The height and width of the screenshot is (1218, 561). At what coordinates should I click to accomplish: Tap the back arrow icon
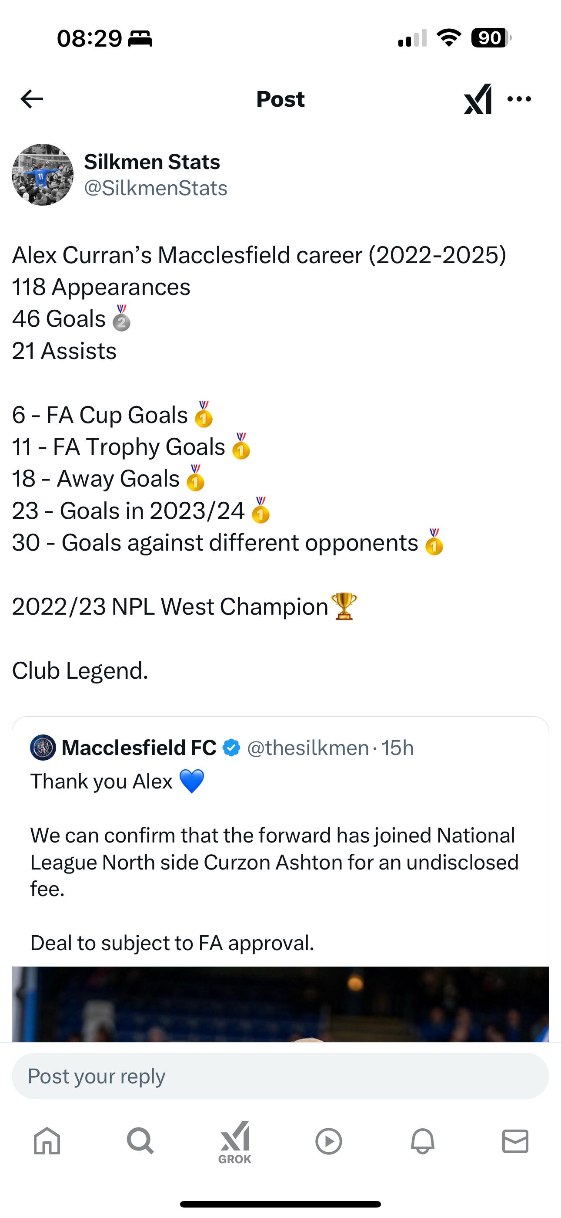coord(32,99)
